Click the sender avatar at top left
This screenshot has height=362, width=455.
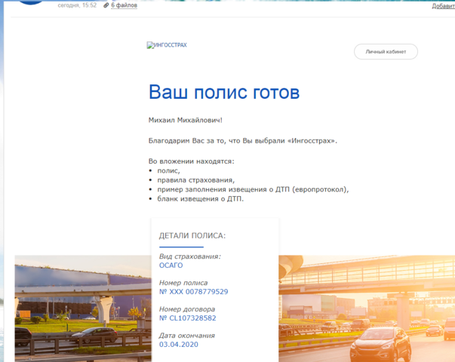(x=30, y=2)
